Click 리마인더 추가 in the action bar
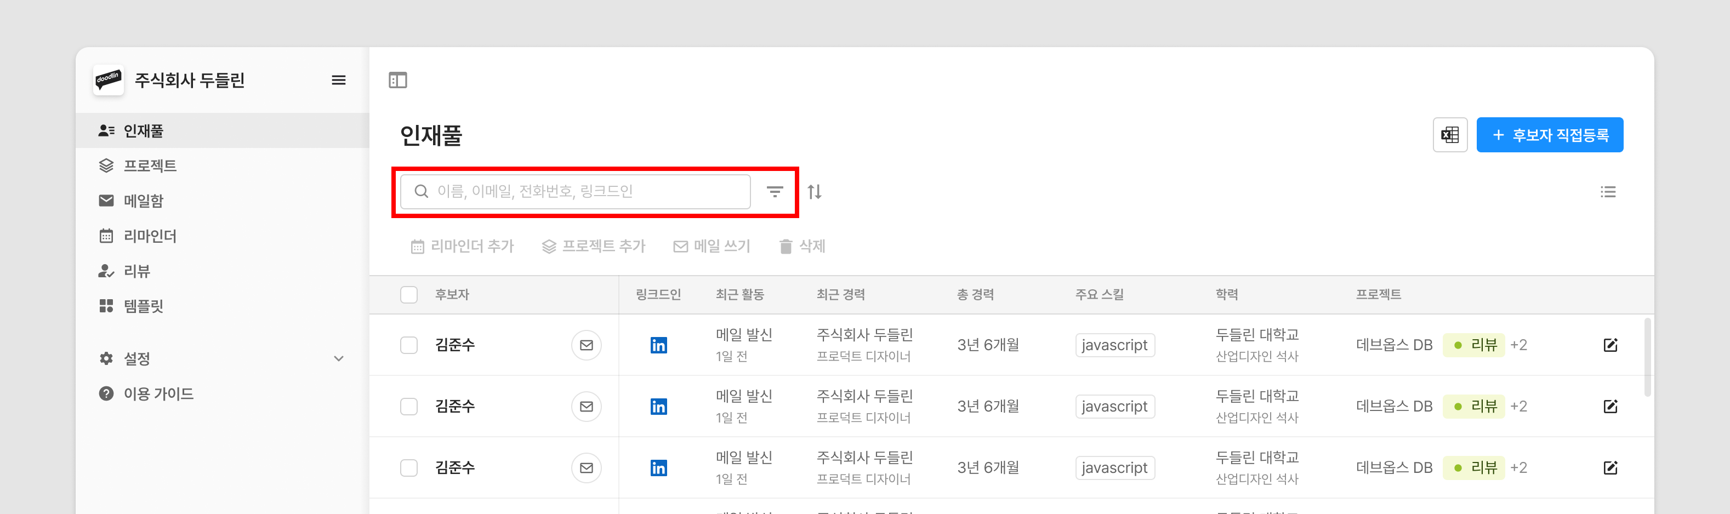This screenshot has height=514, width=1730. click(462, 246)
